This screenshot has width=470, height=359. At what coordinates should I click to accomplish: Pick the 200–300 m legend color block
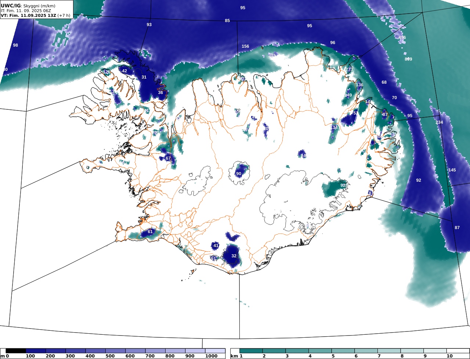coord(56,351)
